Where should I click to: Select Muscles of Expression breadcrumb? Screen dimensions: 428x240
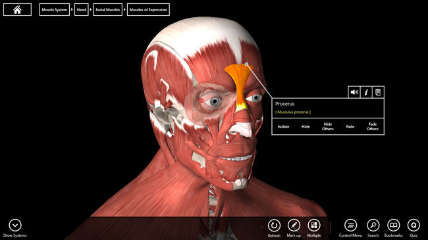tap(148, 10)
